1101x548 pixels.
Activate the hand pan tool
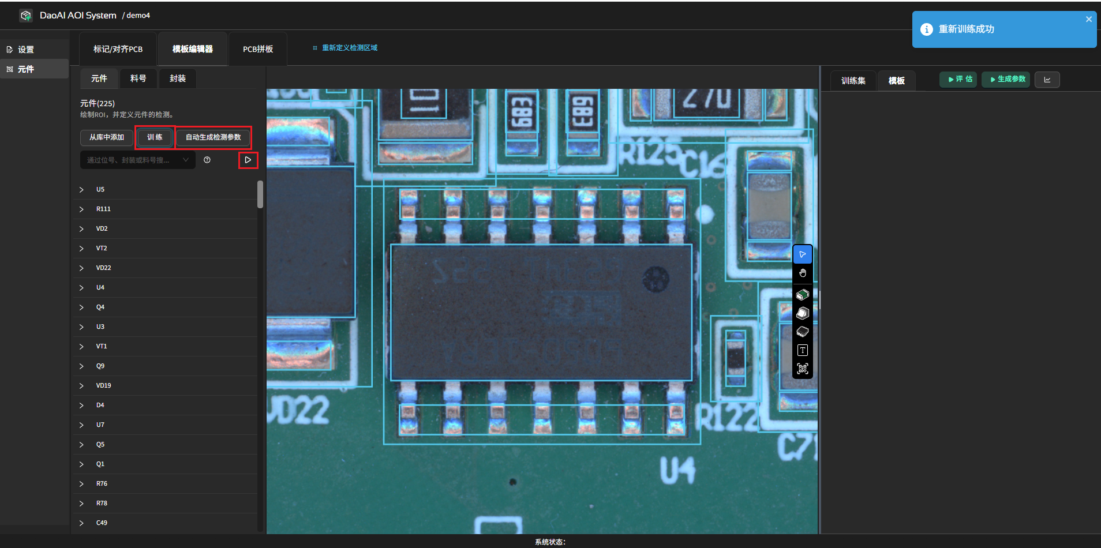pyautogui.click(x=802, y=273)
